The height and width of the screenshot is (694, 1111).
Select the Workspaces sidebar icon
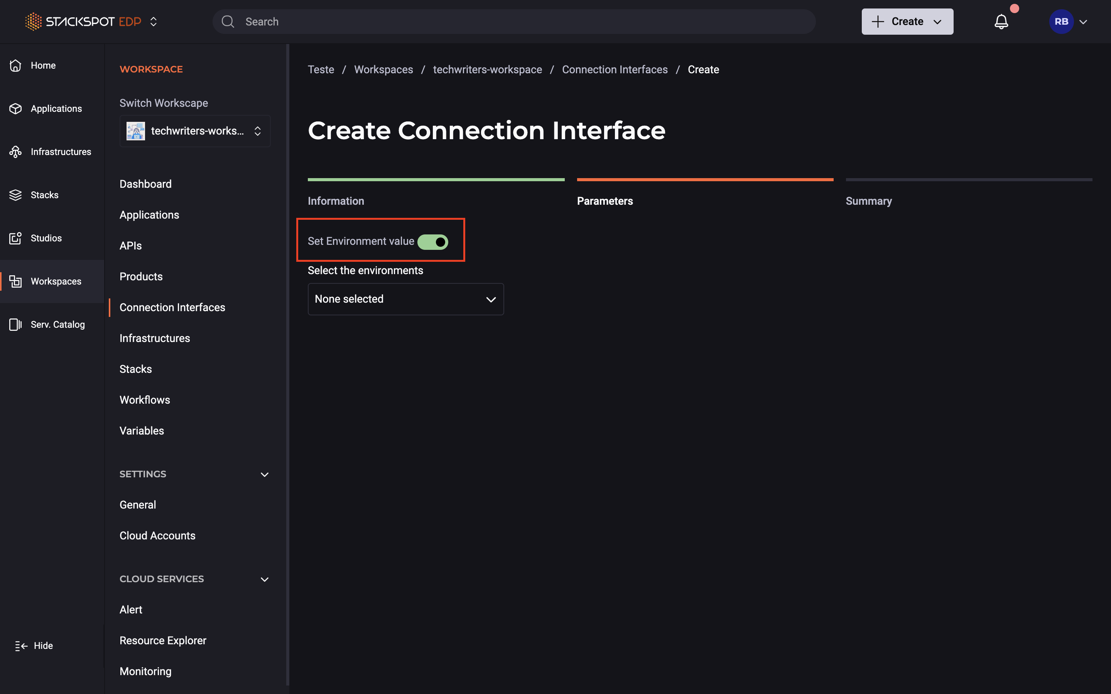click(x=15, y=281)
